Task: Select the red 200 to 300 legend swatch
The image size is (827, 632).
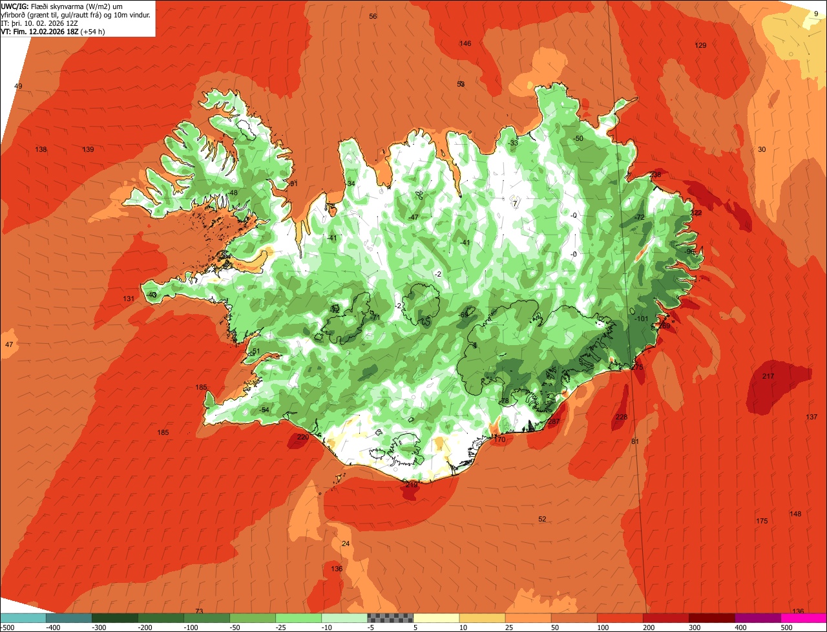Action: (x=666, y=618)
